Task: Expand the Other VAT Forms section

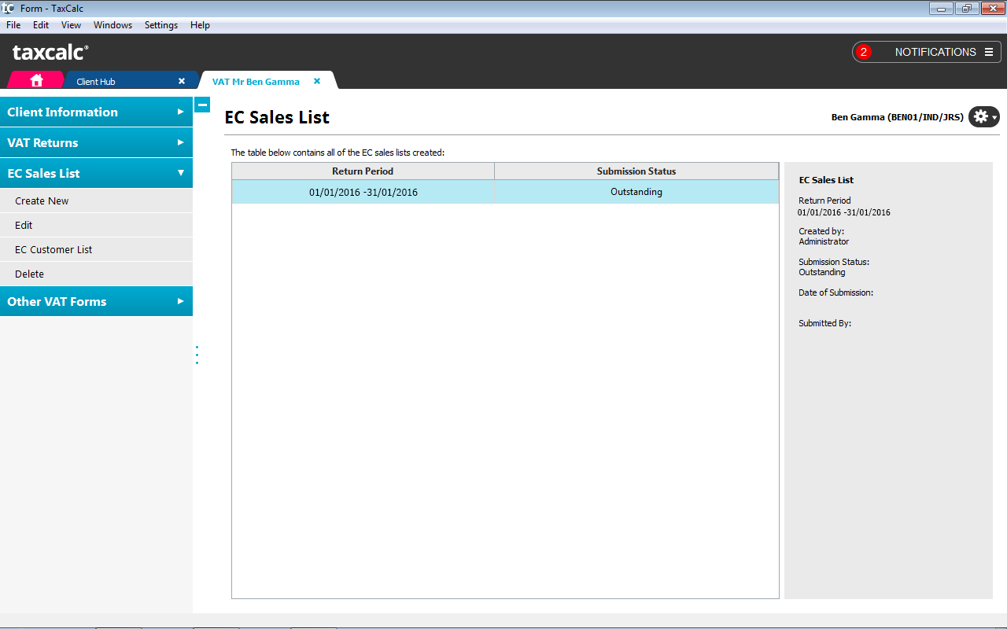Action: [x=96, y=301]
